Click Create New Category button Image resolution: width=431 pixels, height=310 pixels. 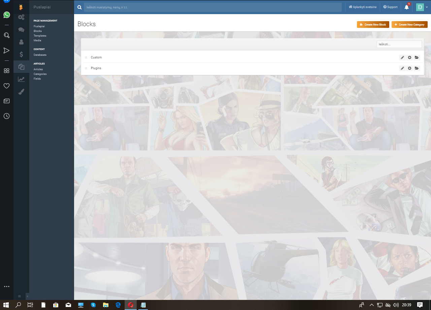pyautogui.click(x=409, y=25)
